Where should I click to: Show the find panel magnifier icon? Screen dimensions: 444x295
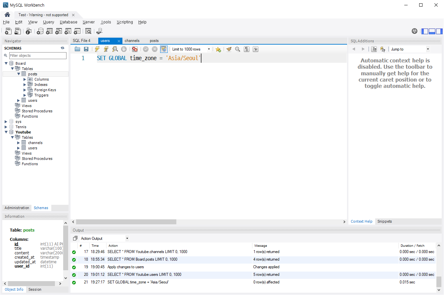(238, 49)
